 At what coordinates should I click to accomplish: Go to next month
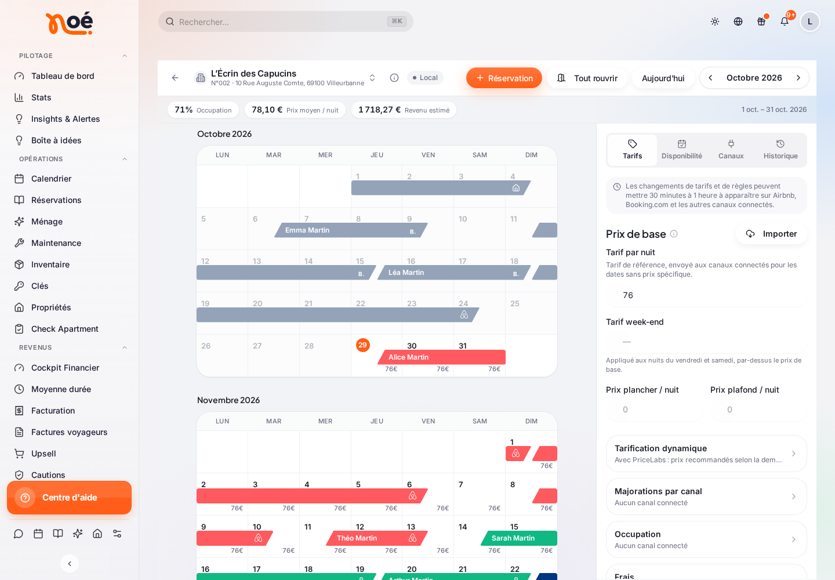[x=798, y=78]
